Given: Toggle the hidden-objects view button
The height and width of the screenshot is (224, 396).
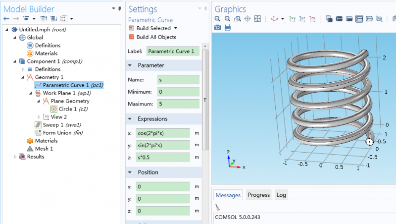Looking at the screenshot, I should pyautogui.click(x=379, y=19).
